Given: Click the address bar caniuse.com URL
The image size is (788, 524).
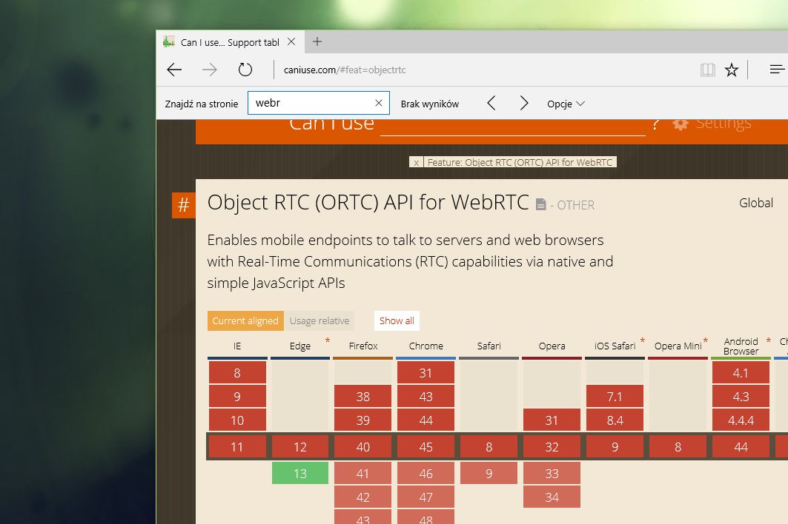Looking at the screenshot, I should click(x=345, y=70).
